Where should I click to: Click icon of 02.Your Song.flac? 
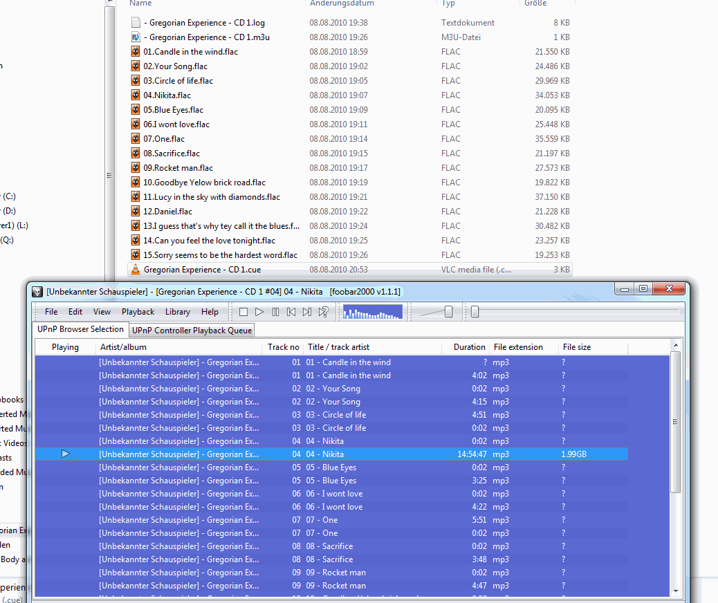point(136,66)
